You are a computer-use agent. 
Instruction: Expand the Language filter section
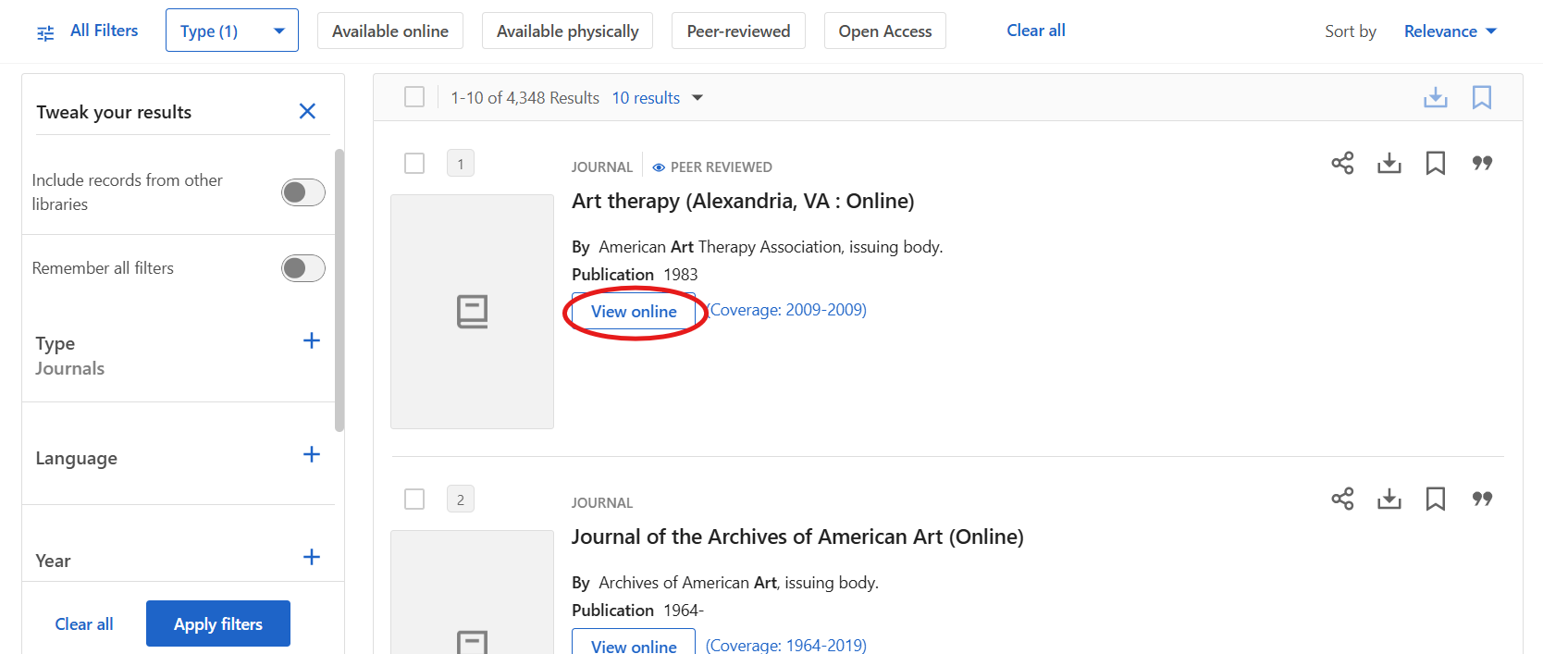coord(312,454)
